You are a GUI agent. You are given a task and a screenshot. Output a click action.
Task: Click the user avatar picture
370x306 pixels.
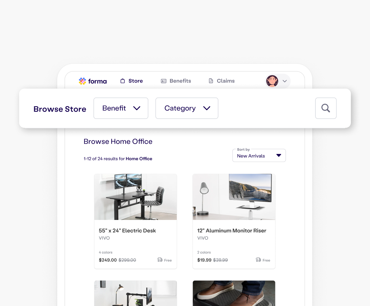(272, 81)
